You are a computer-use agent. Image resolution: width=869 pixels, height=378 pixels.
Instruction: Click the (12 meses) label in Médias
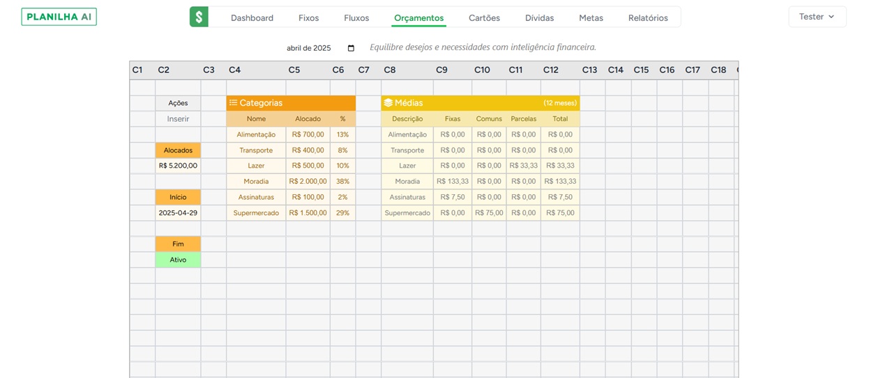560,103
